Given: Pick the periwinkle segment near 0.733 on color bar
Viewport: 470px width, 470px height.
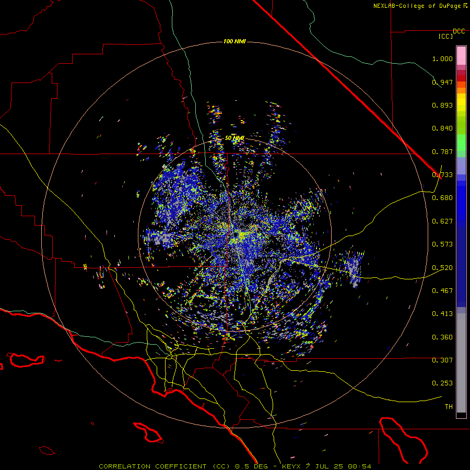Looking at the screenshot, I should tap(461, 166).
